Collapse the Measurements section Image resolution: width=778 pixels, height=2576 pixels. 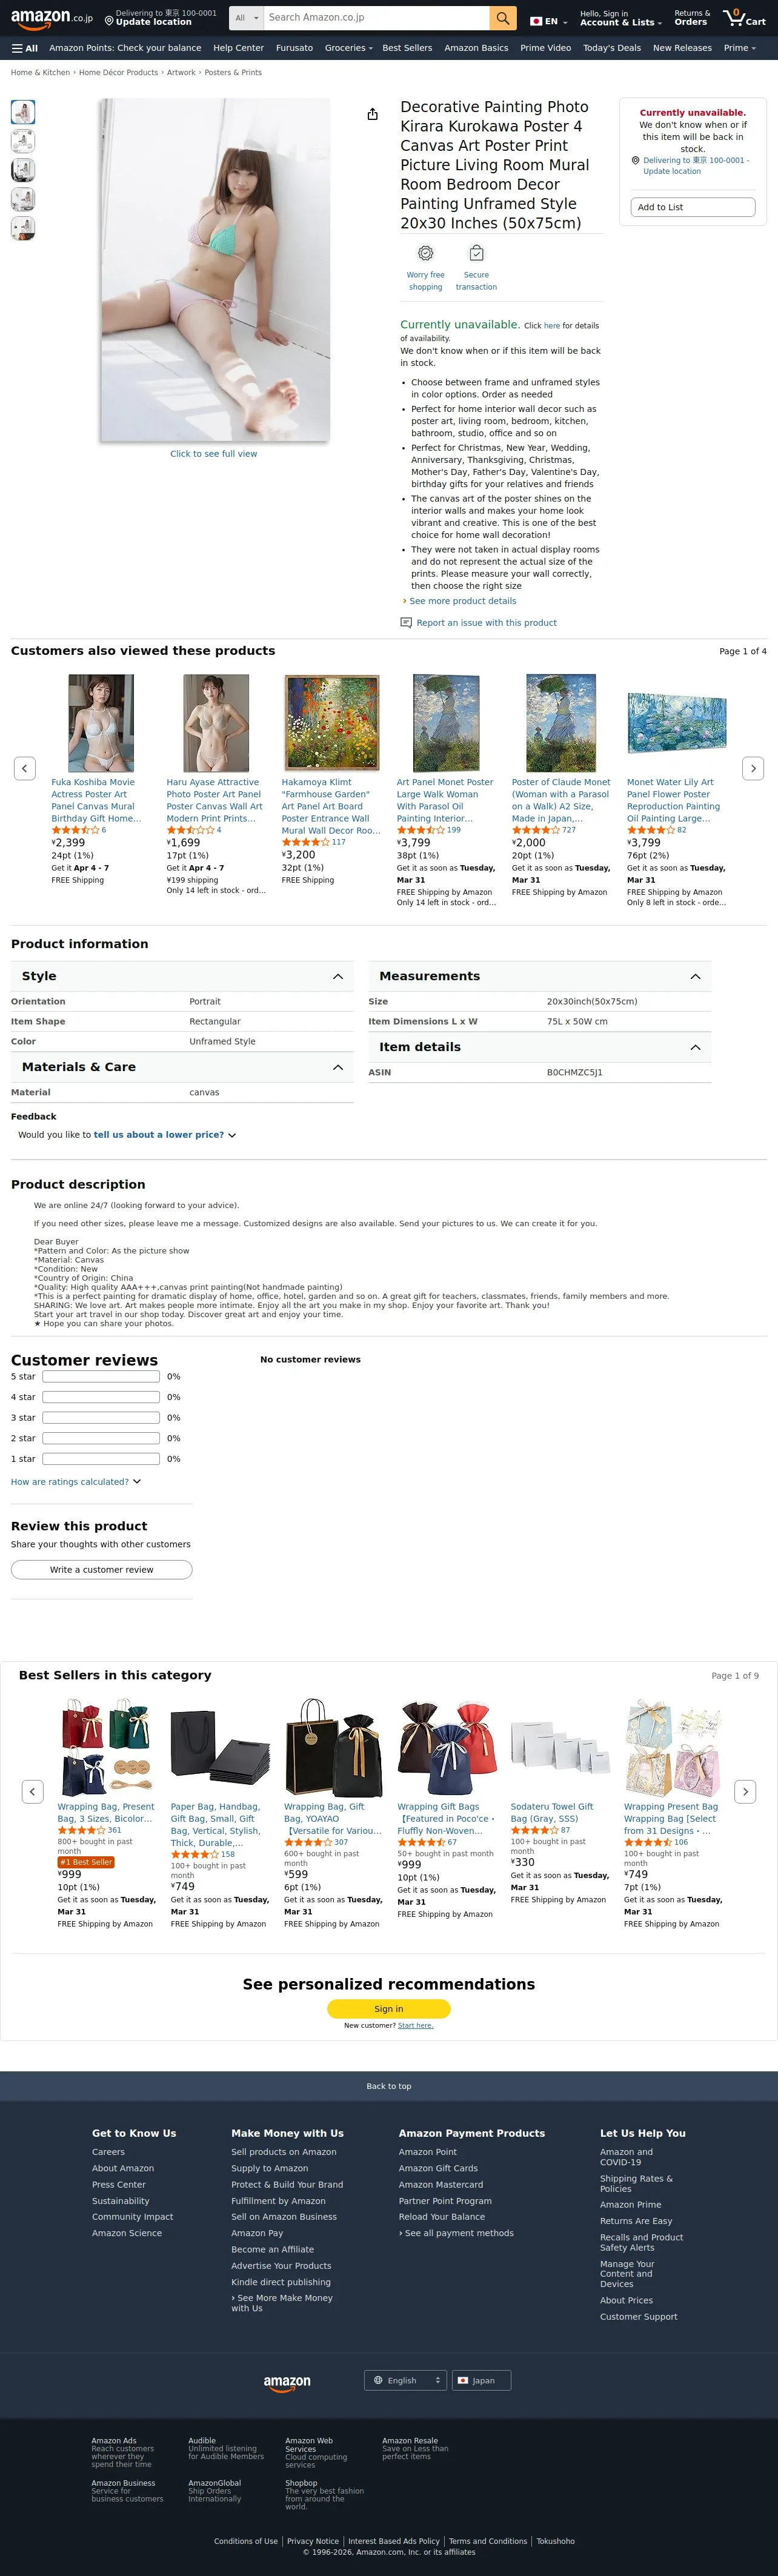tap(540, 976)
